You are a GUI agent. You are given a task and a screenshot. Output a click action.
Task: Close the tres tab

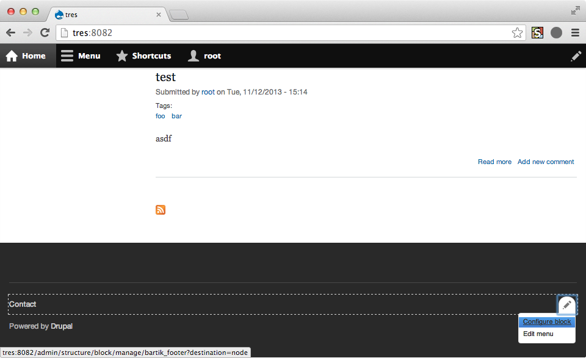point(159,15)
